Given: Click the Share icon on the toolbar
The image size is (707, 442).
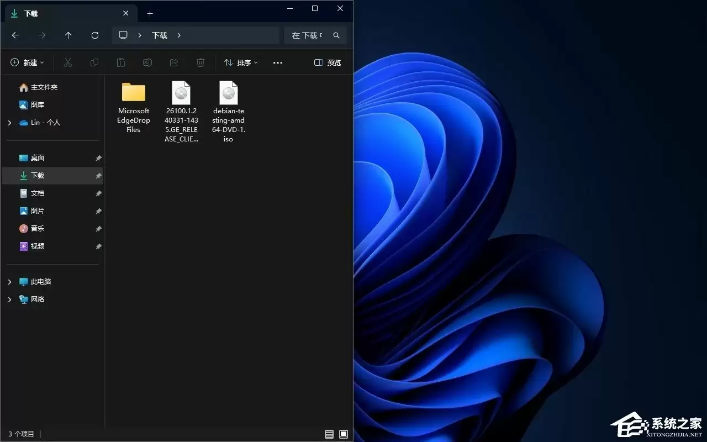Looking at the screenshot, I should click(x=173, y=62).
